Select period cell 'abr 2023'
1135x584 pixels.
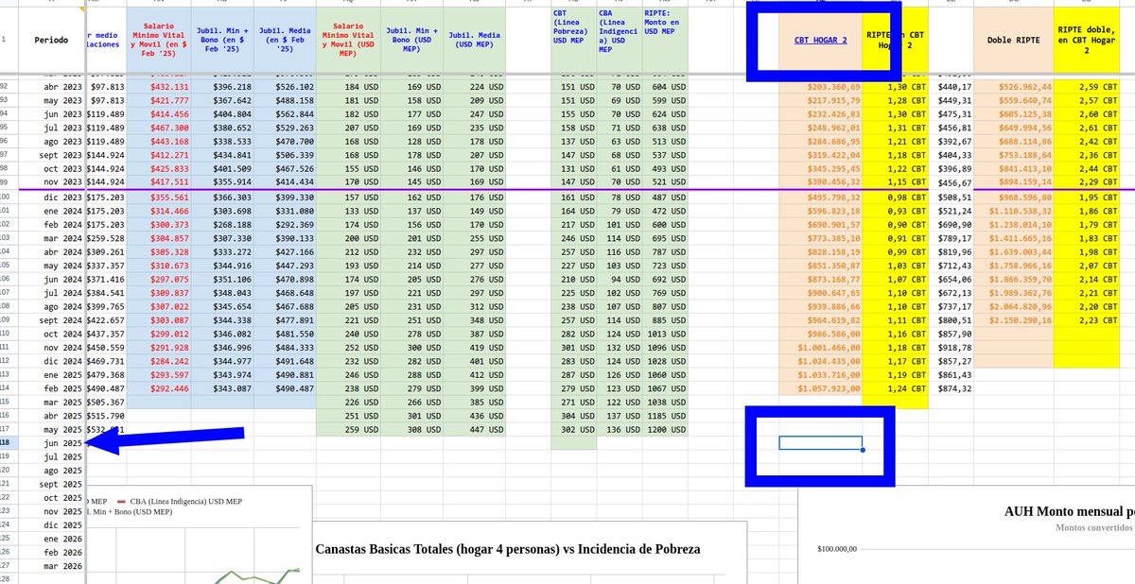click(51, 85)
